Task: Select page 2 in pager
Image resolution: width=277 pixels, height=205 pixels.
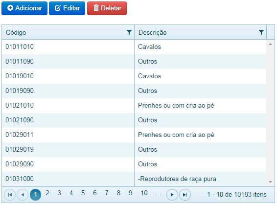Action: click(x=47, y=193)
